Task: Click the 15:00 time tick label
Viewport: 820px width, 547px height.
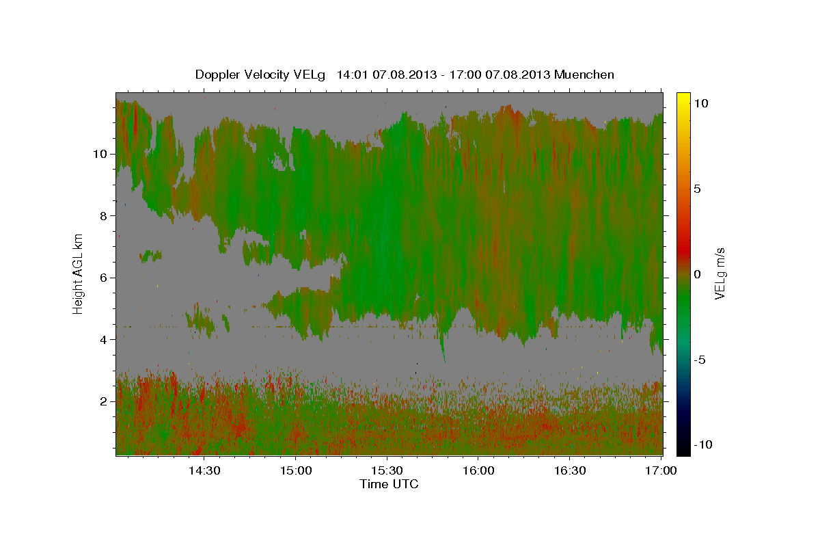Action: (x=295, y=470)
